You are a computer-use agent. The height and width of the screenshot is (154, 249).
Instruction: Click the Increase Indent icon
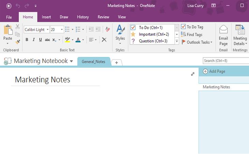pos(98,29)
